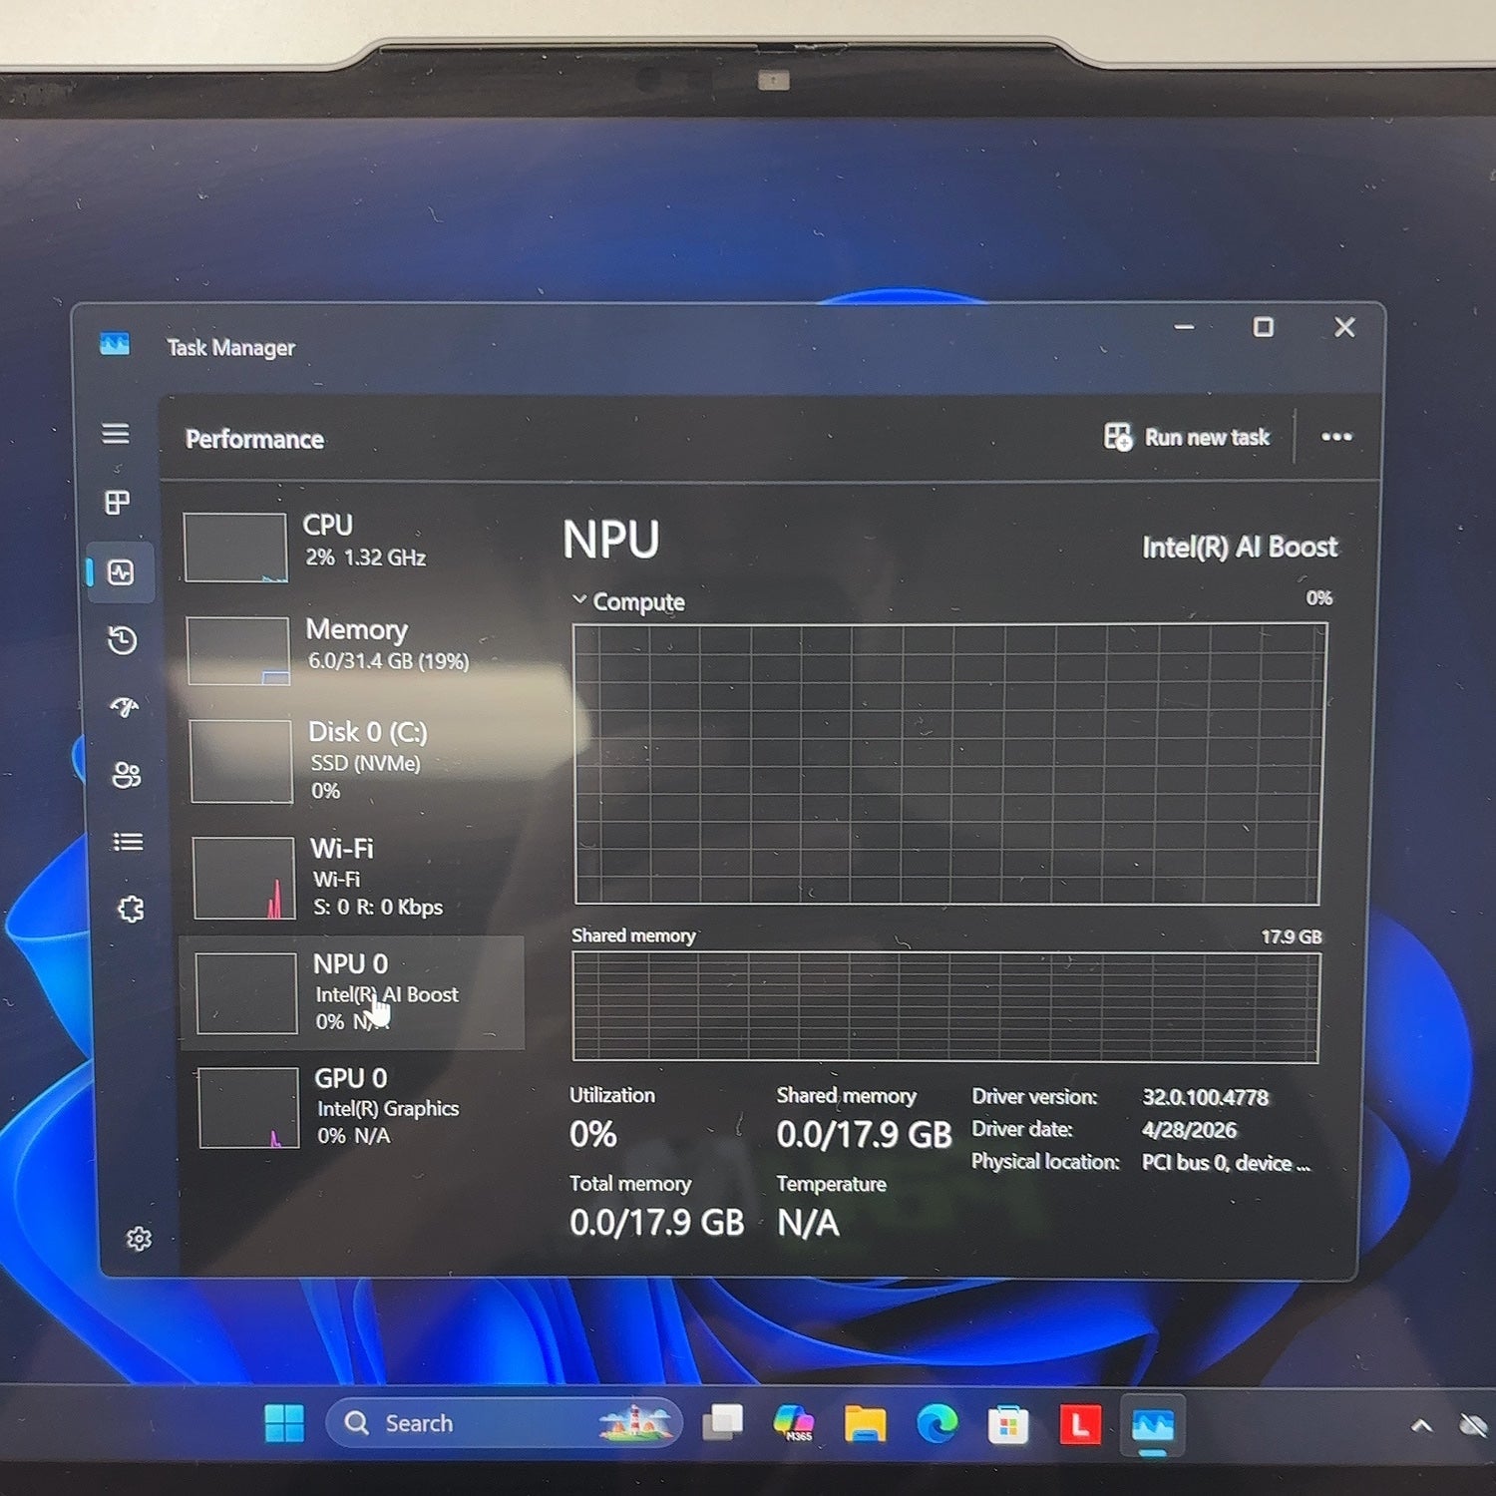Click the Run new task label
The height and width of the screenshot is (1496, 1496).
[1207, 438]
